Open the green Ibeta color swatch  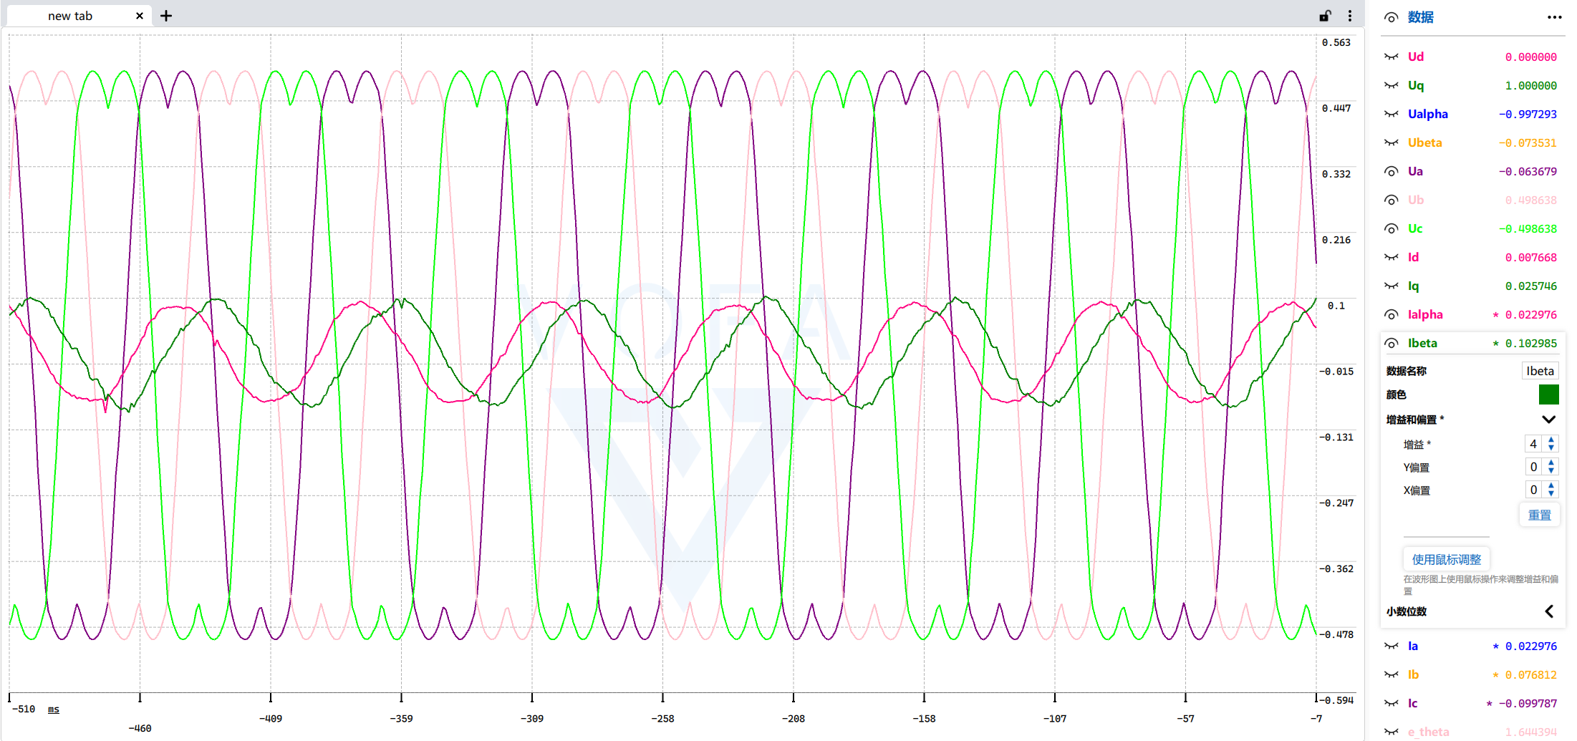(x=1548, y=394)
